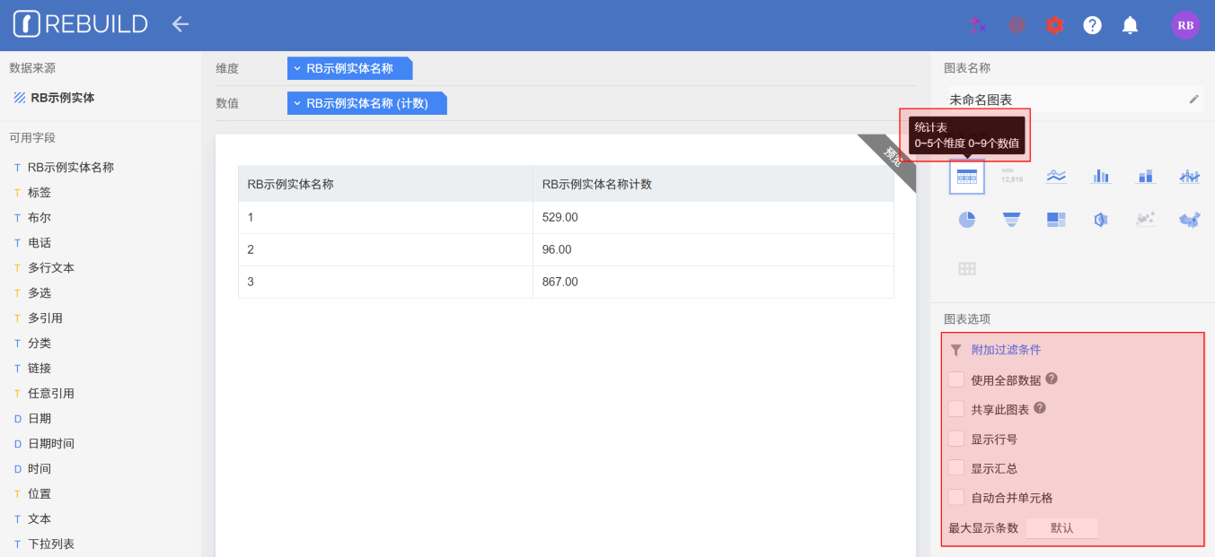Turn on the 显示行号 checkbox
The image size is (1215, 557).
point(956,439)
